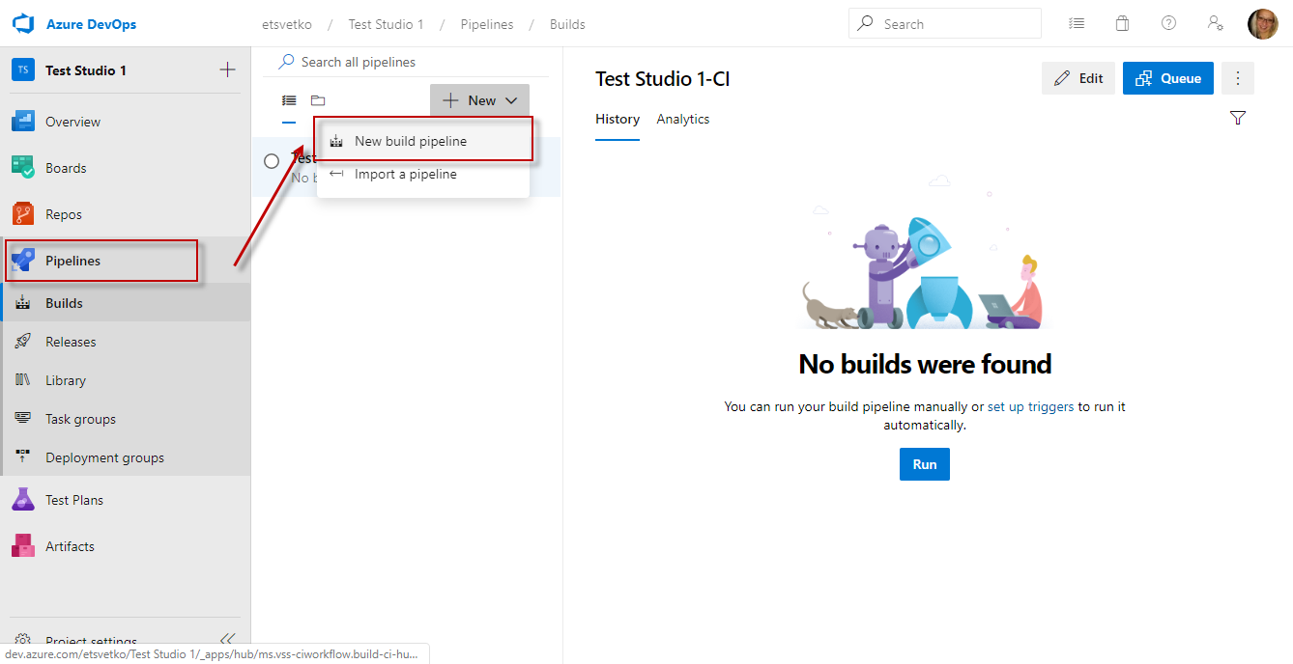Screen dimensions: 1293x664
Task: Click the top Search box
Action: [x=945, y=24]
